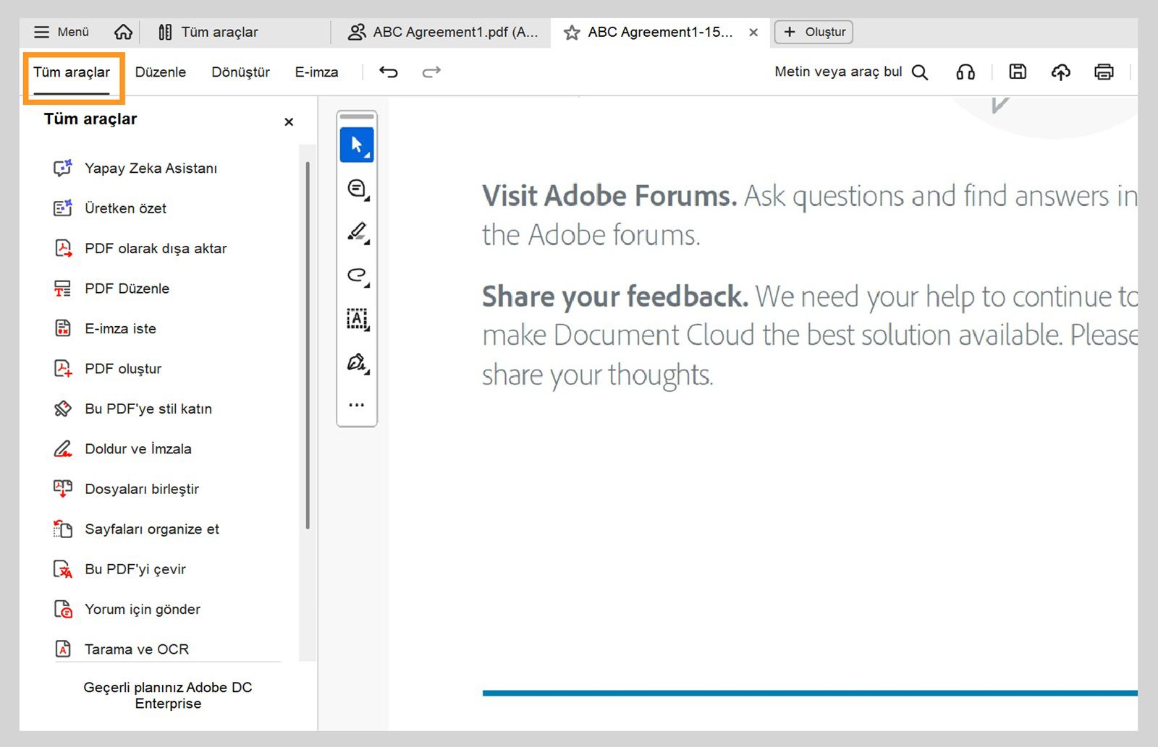Expand more tools ellipsis in quick toolbar

(x=357, y=405)
